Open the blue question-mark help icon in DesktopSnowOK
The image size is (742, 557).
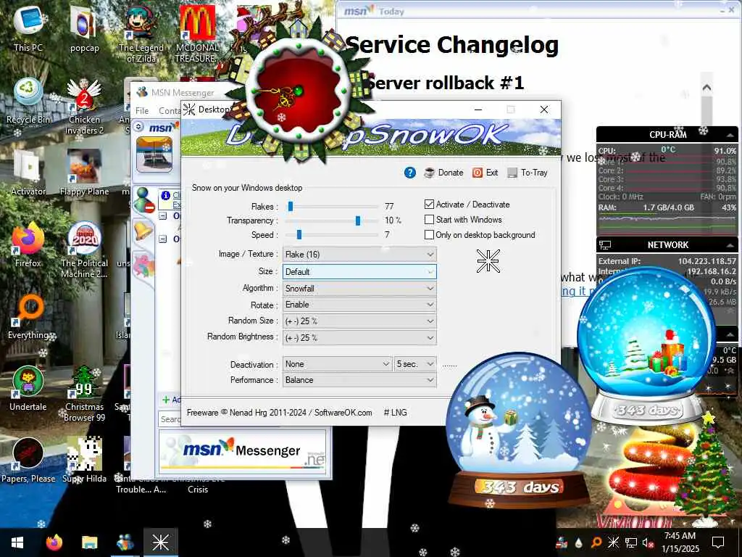tap(410, 173)
